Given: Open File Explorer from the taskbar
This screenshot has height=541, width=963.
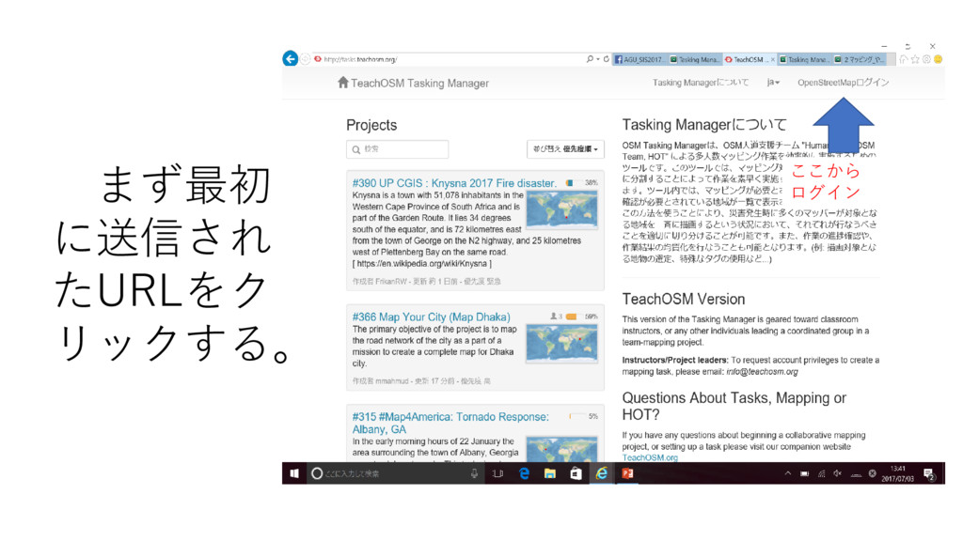Looking at the screenshot, I should click(549, 473).
